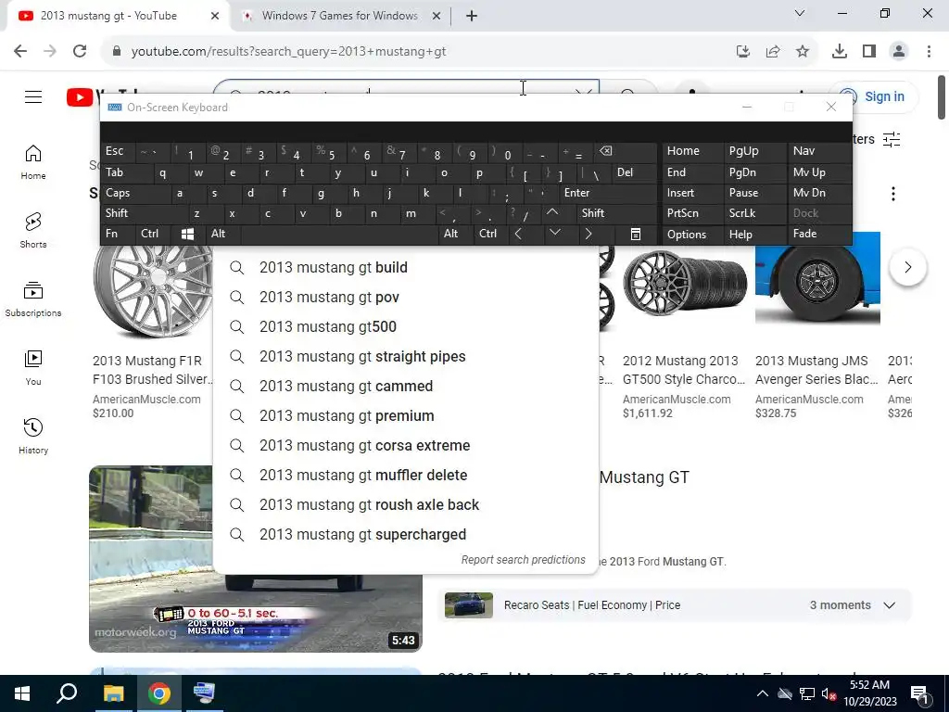Reload the YouTube page
Viewport: 949px width, 712px height.
click(80, 52)
